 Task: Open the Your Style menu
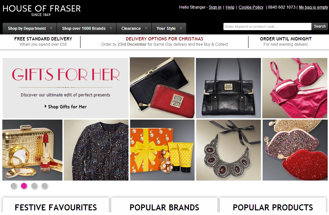click(x=169, y=28)
